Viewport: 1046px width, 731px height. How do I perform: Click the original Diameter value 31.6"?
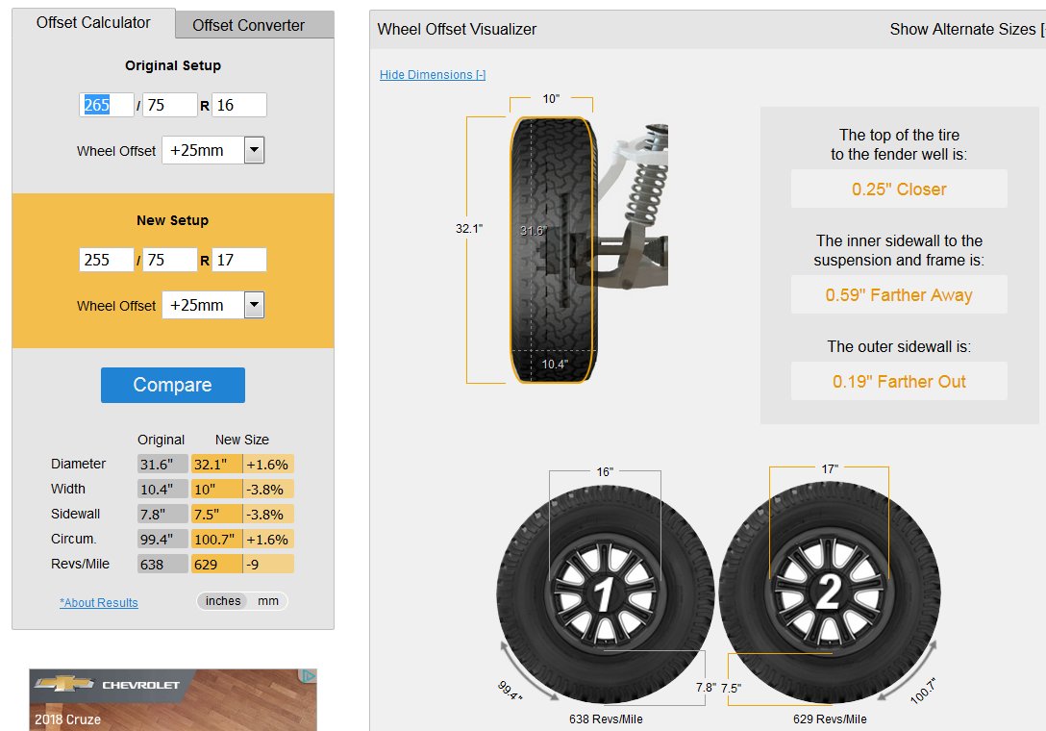pos(162,465)
